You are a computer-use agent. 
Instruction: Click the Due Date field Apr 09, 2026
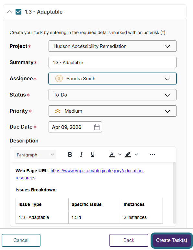[75, 127]
